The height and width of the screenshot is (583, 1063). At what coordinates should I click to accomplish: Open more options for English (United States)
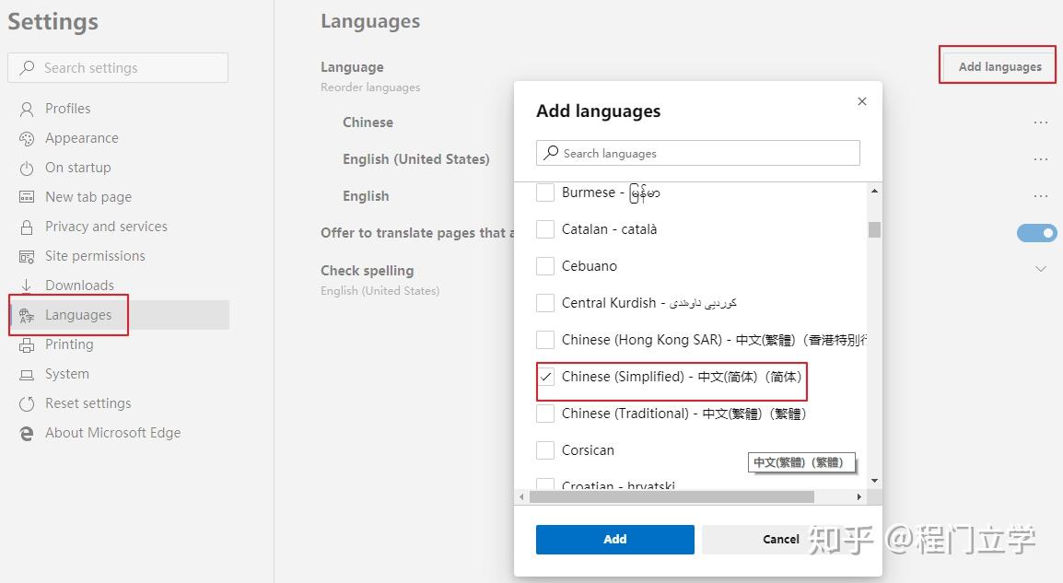click(x=1040, y=158)
